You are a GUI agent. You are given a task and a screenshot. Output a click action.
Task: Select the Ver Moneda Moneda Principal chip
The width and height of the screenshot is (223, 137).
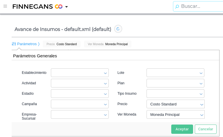[108, 44]
